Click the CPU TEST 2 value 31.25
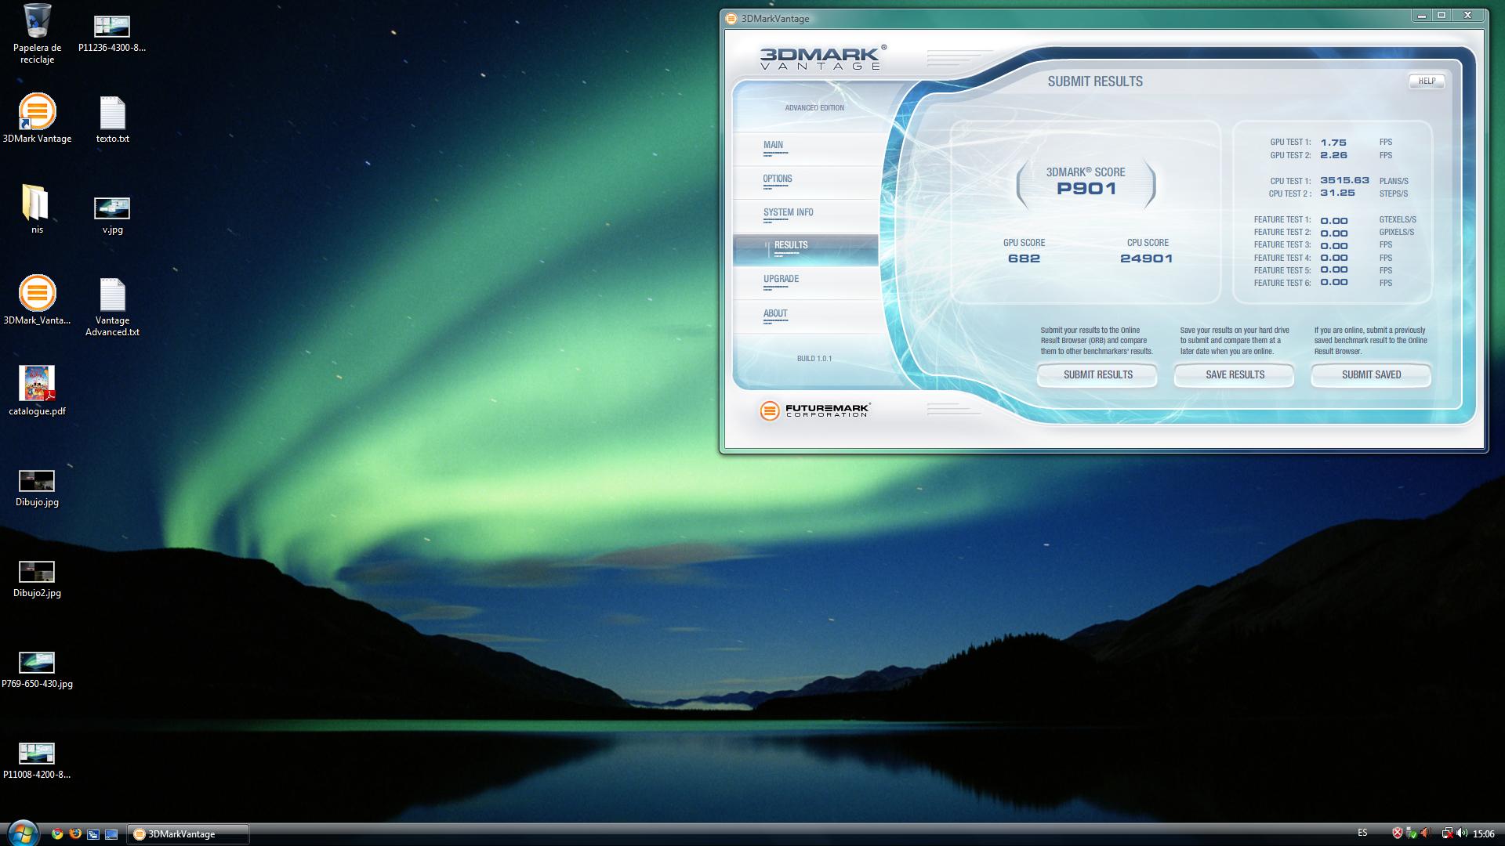Screen dimensions: 1505x846 (x=1337, y=193)
